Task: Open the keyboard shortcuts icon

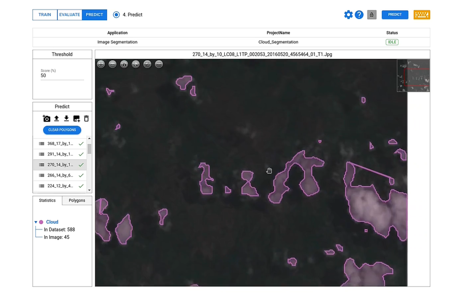Action: coord(422,15)
